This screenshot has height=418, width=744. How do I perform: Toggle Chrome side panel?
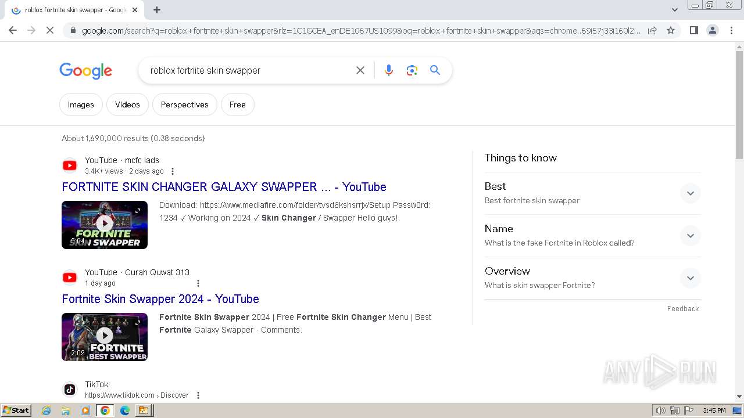tap(693, 30)
